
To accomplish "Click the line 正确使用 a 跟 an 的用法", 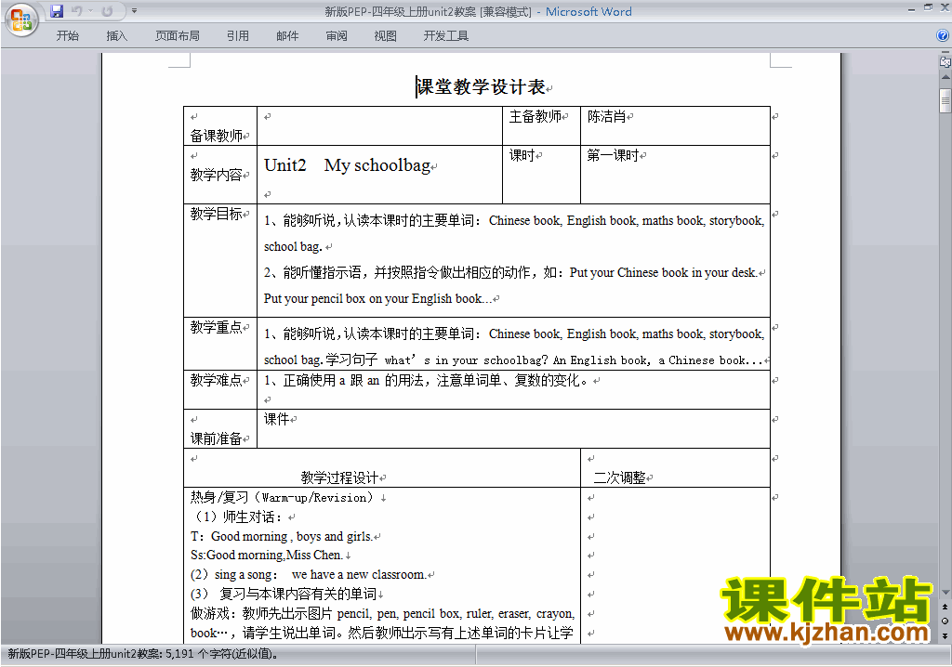I will [x=427, y=381].
